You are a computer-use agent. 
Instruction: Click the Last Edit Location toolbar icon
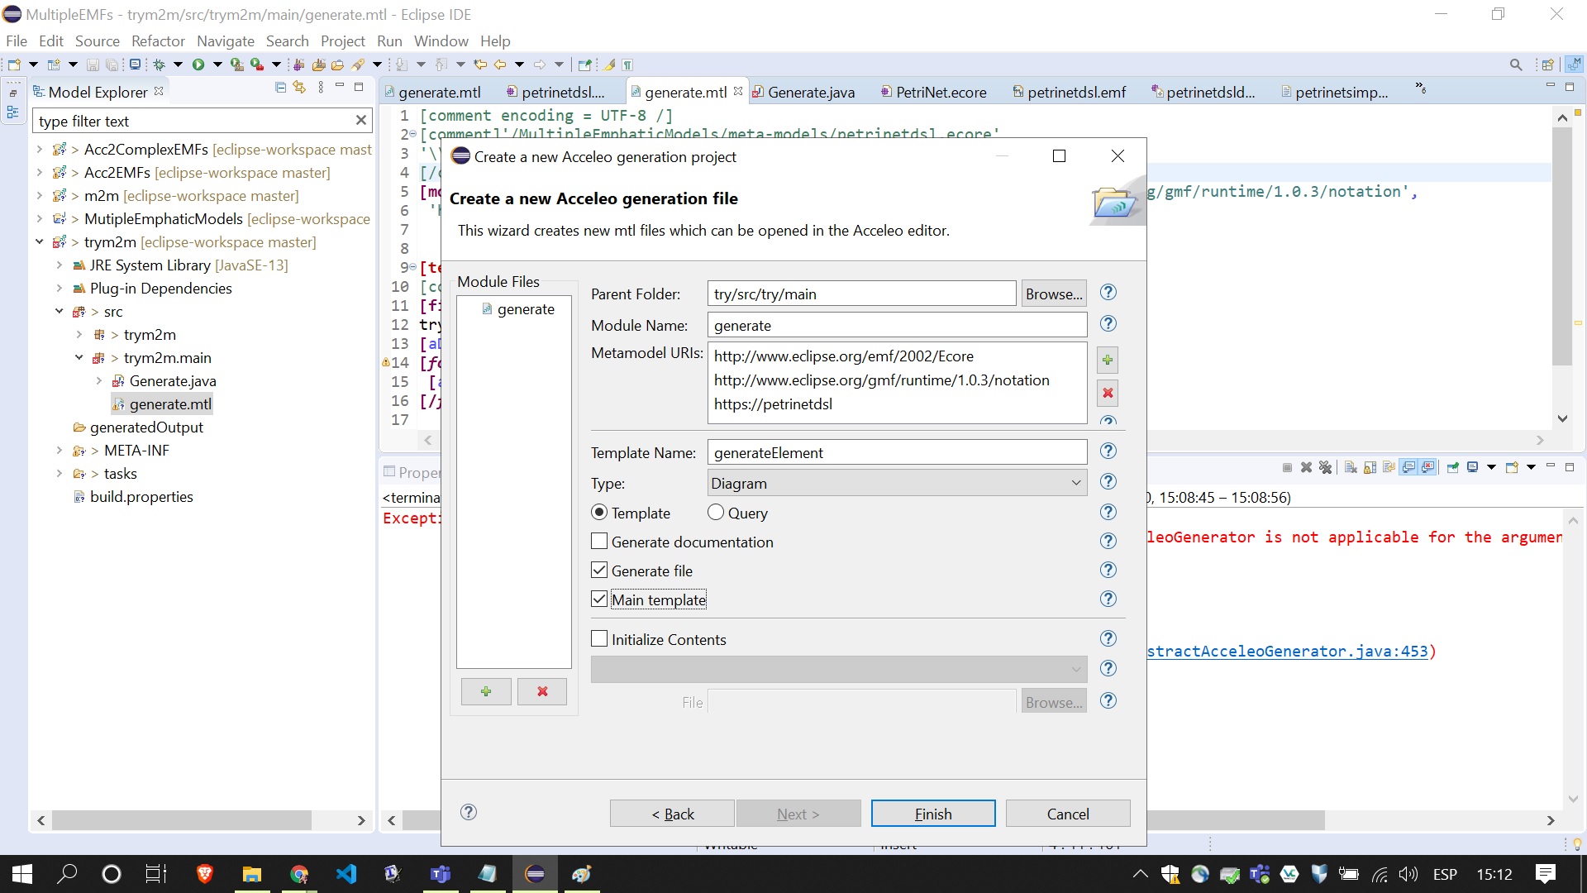point(480,64)
